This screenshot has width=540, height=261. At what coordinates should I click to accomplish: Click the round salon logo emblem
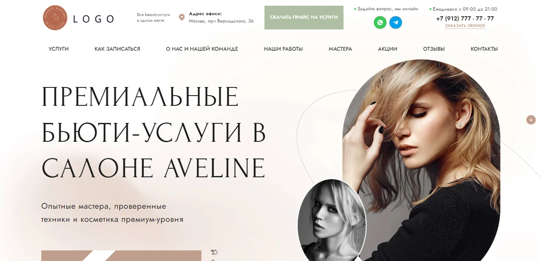click(x=55, y=18)
